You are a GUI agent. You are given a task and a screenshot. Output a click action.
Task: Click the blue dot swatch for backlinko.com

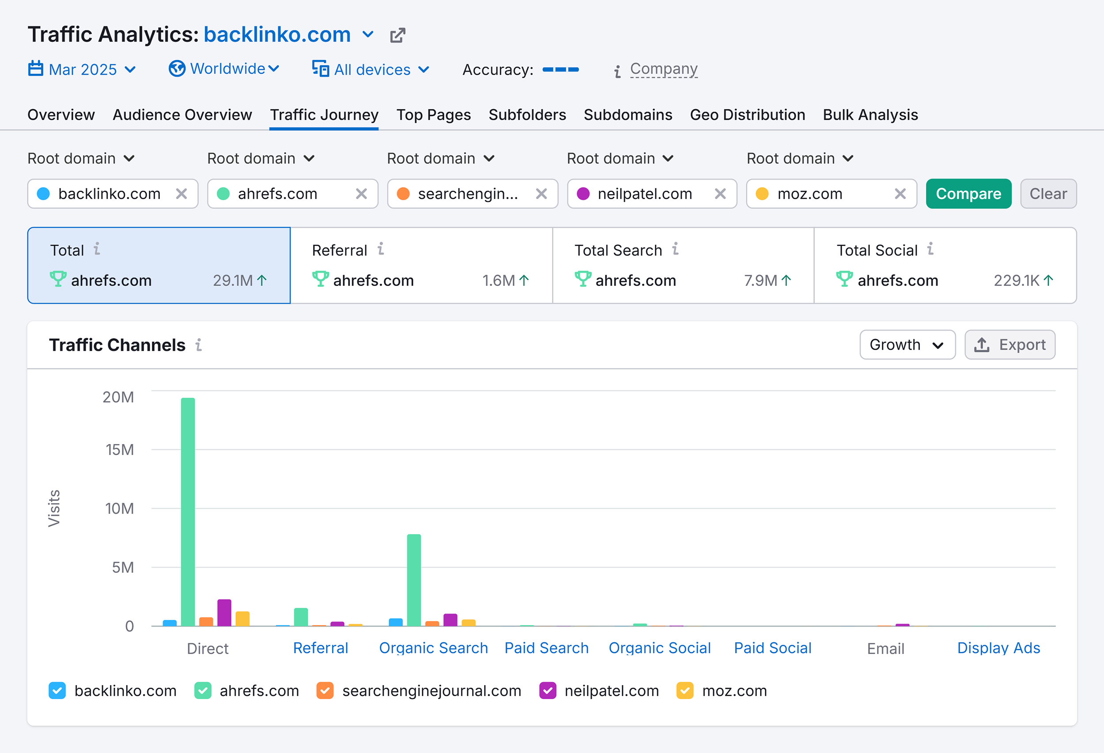point(43,194)
